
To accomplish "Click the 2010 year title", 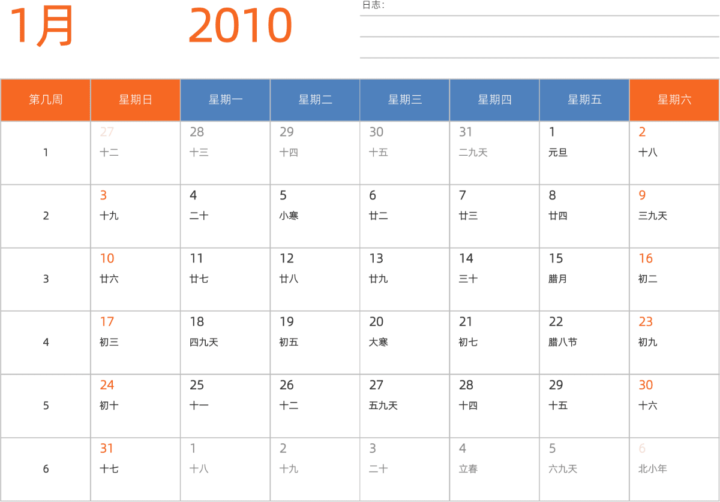I will click(x=240, y=26).
